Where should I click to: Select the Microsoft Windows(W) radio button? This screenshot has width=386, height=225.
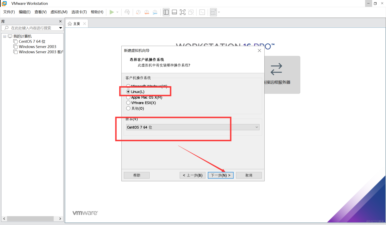128,86
